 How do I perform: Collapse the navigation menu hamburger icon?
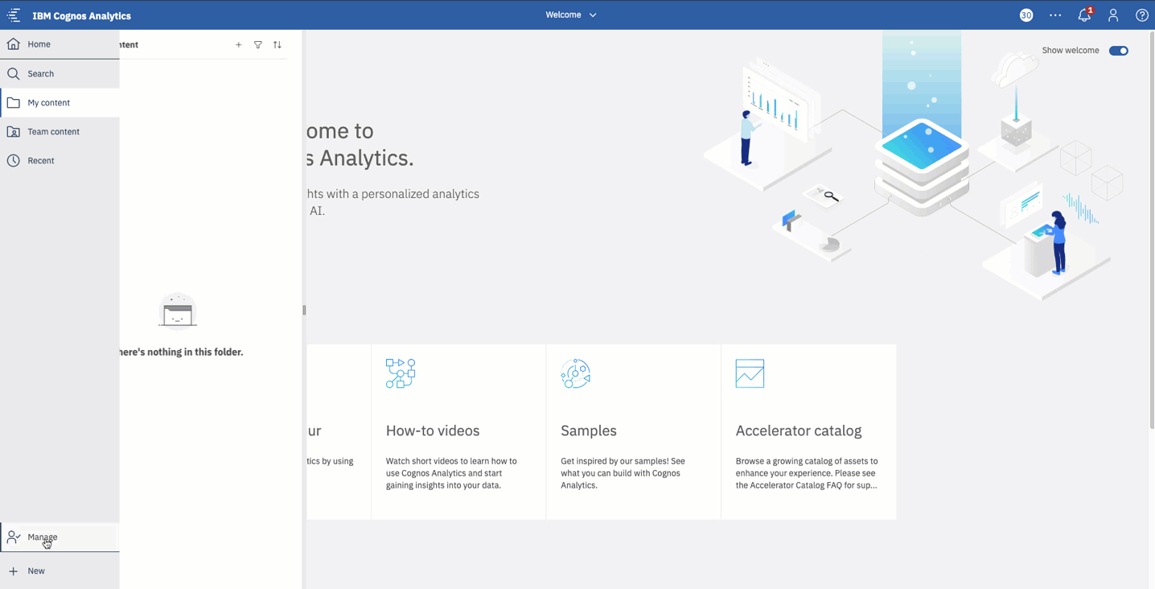pyautogui.click(x=14, y=15)
